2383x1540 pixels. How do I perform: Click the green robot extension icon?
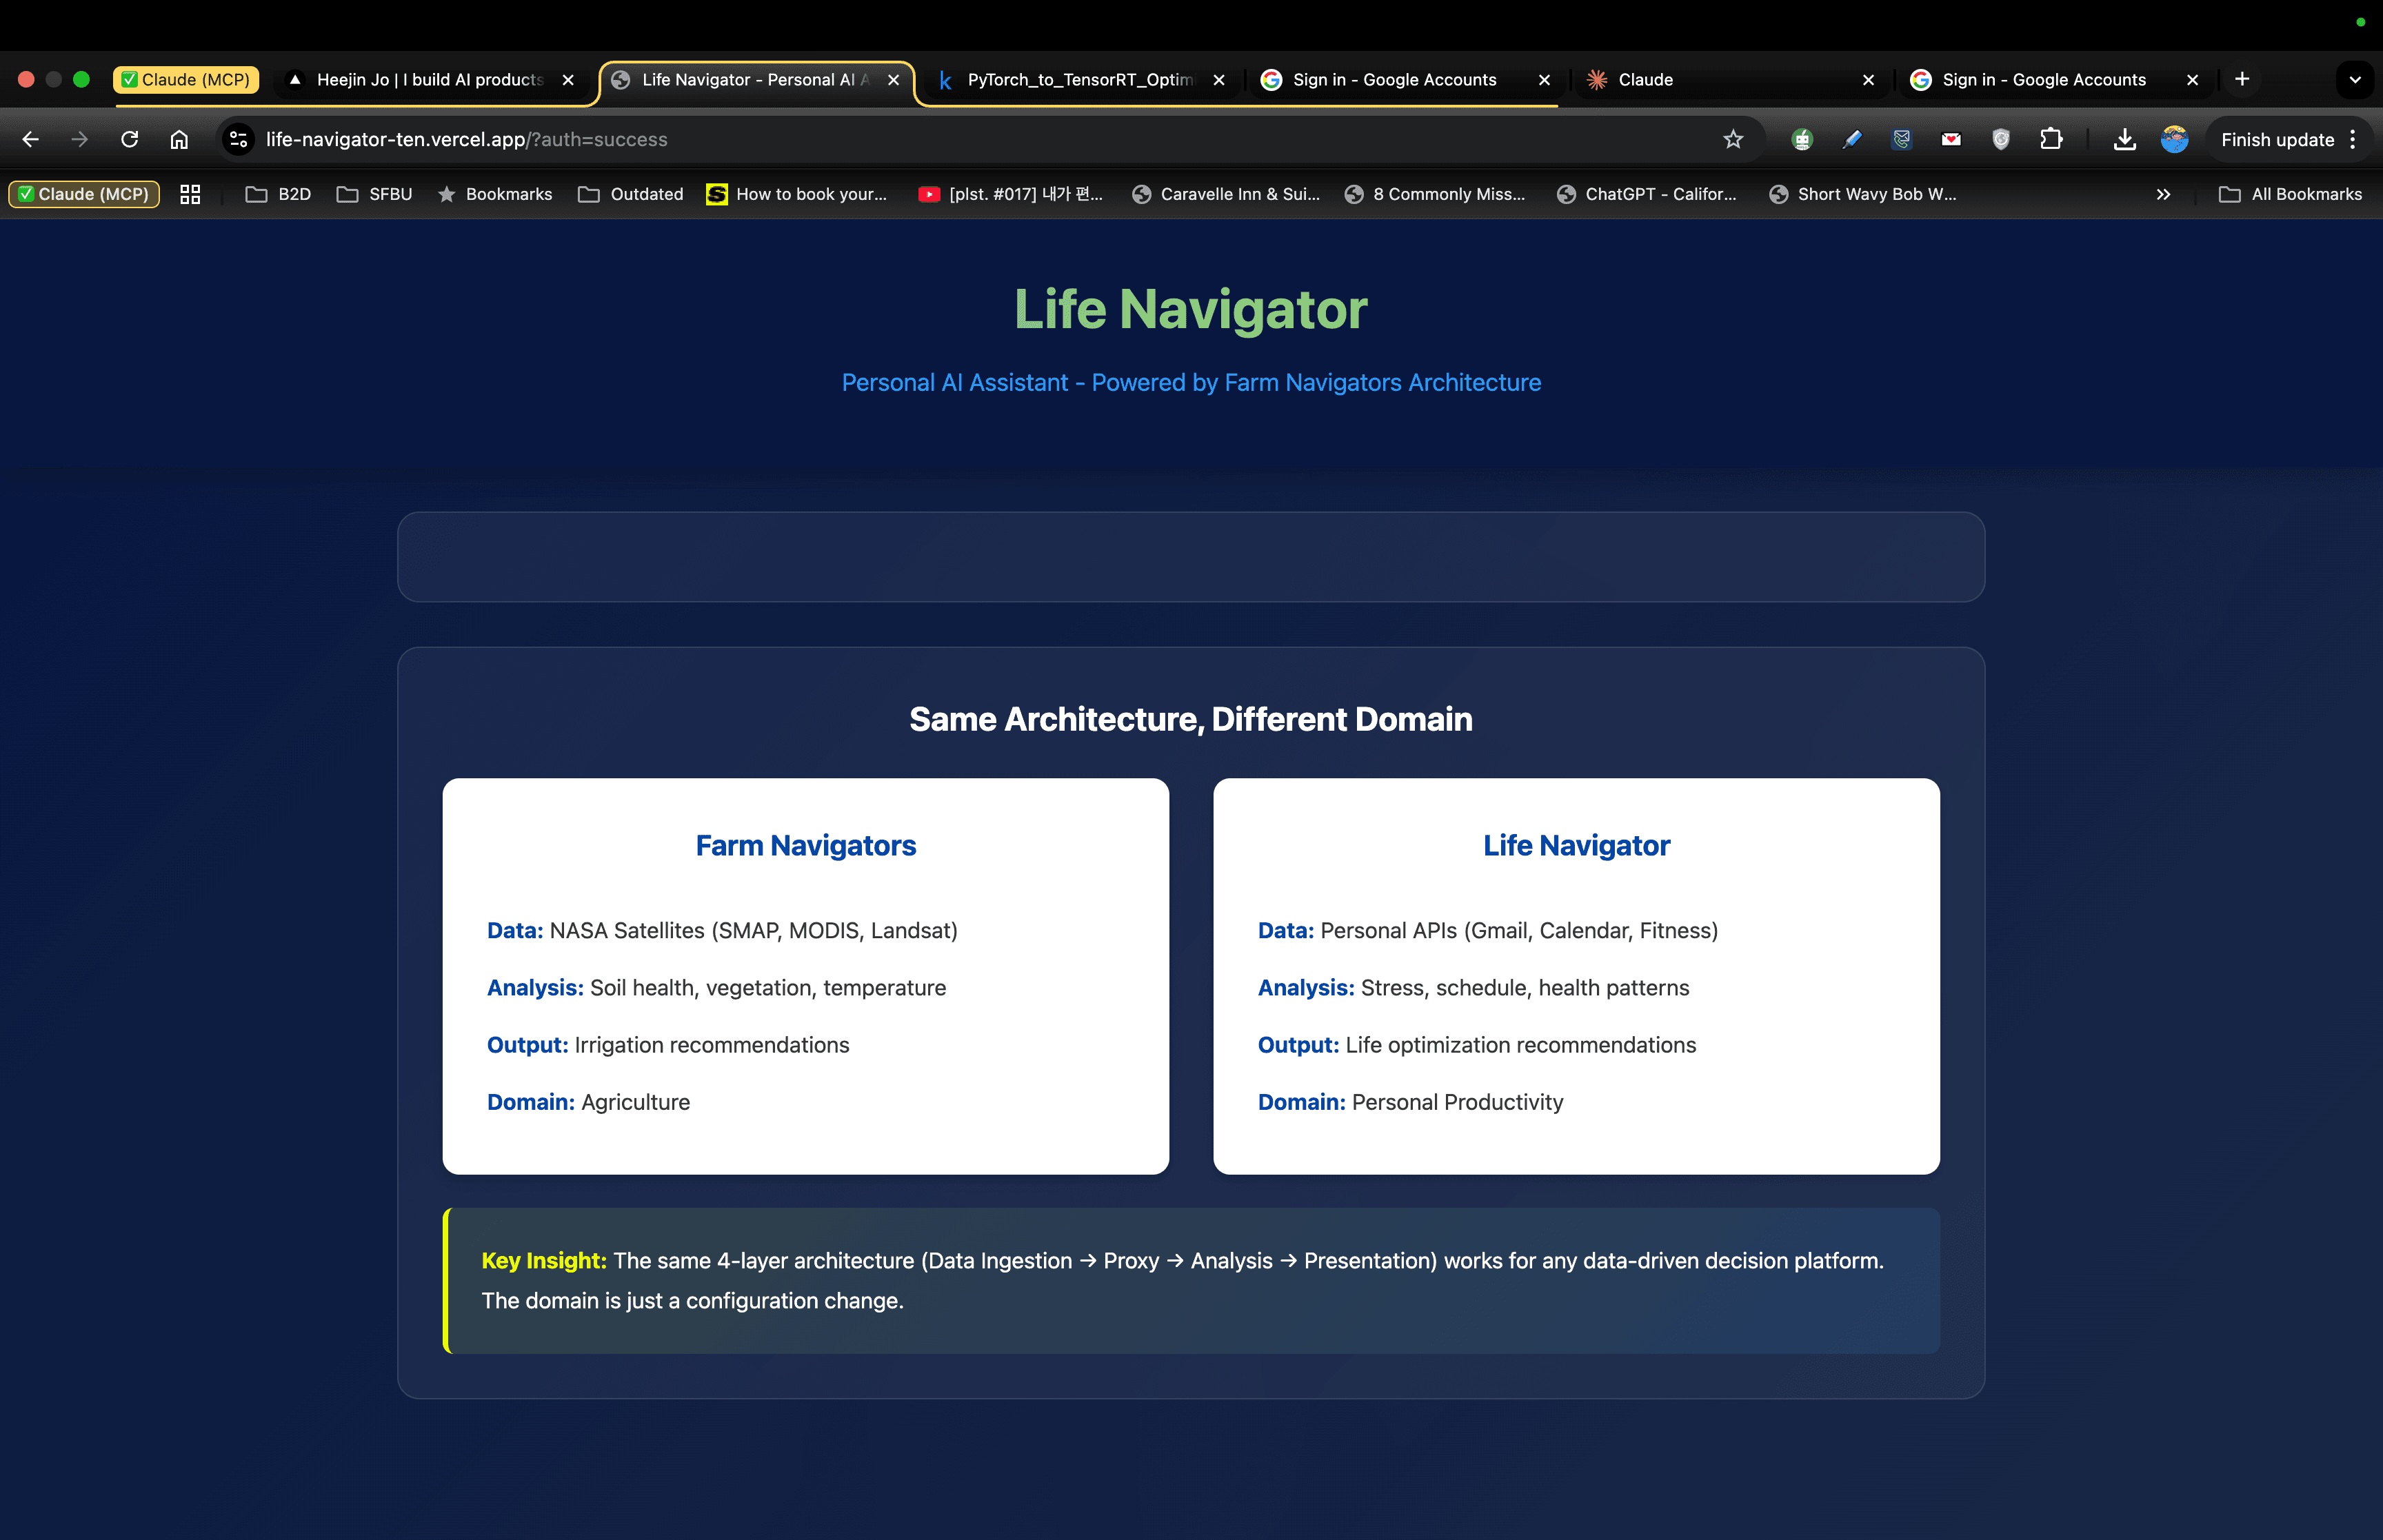pos(1802,139)
